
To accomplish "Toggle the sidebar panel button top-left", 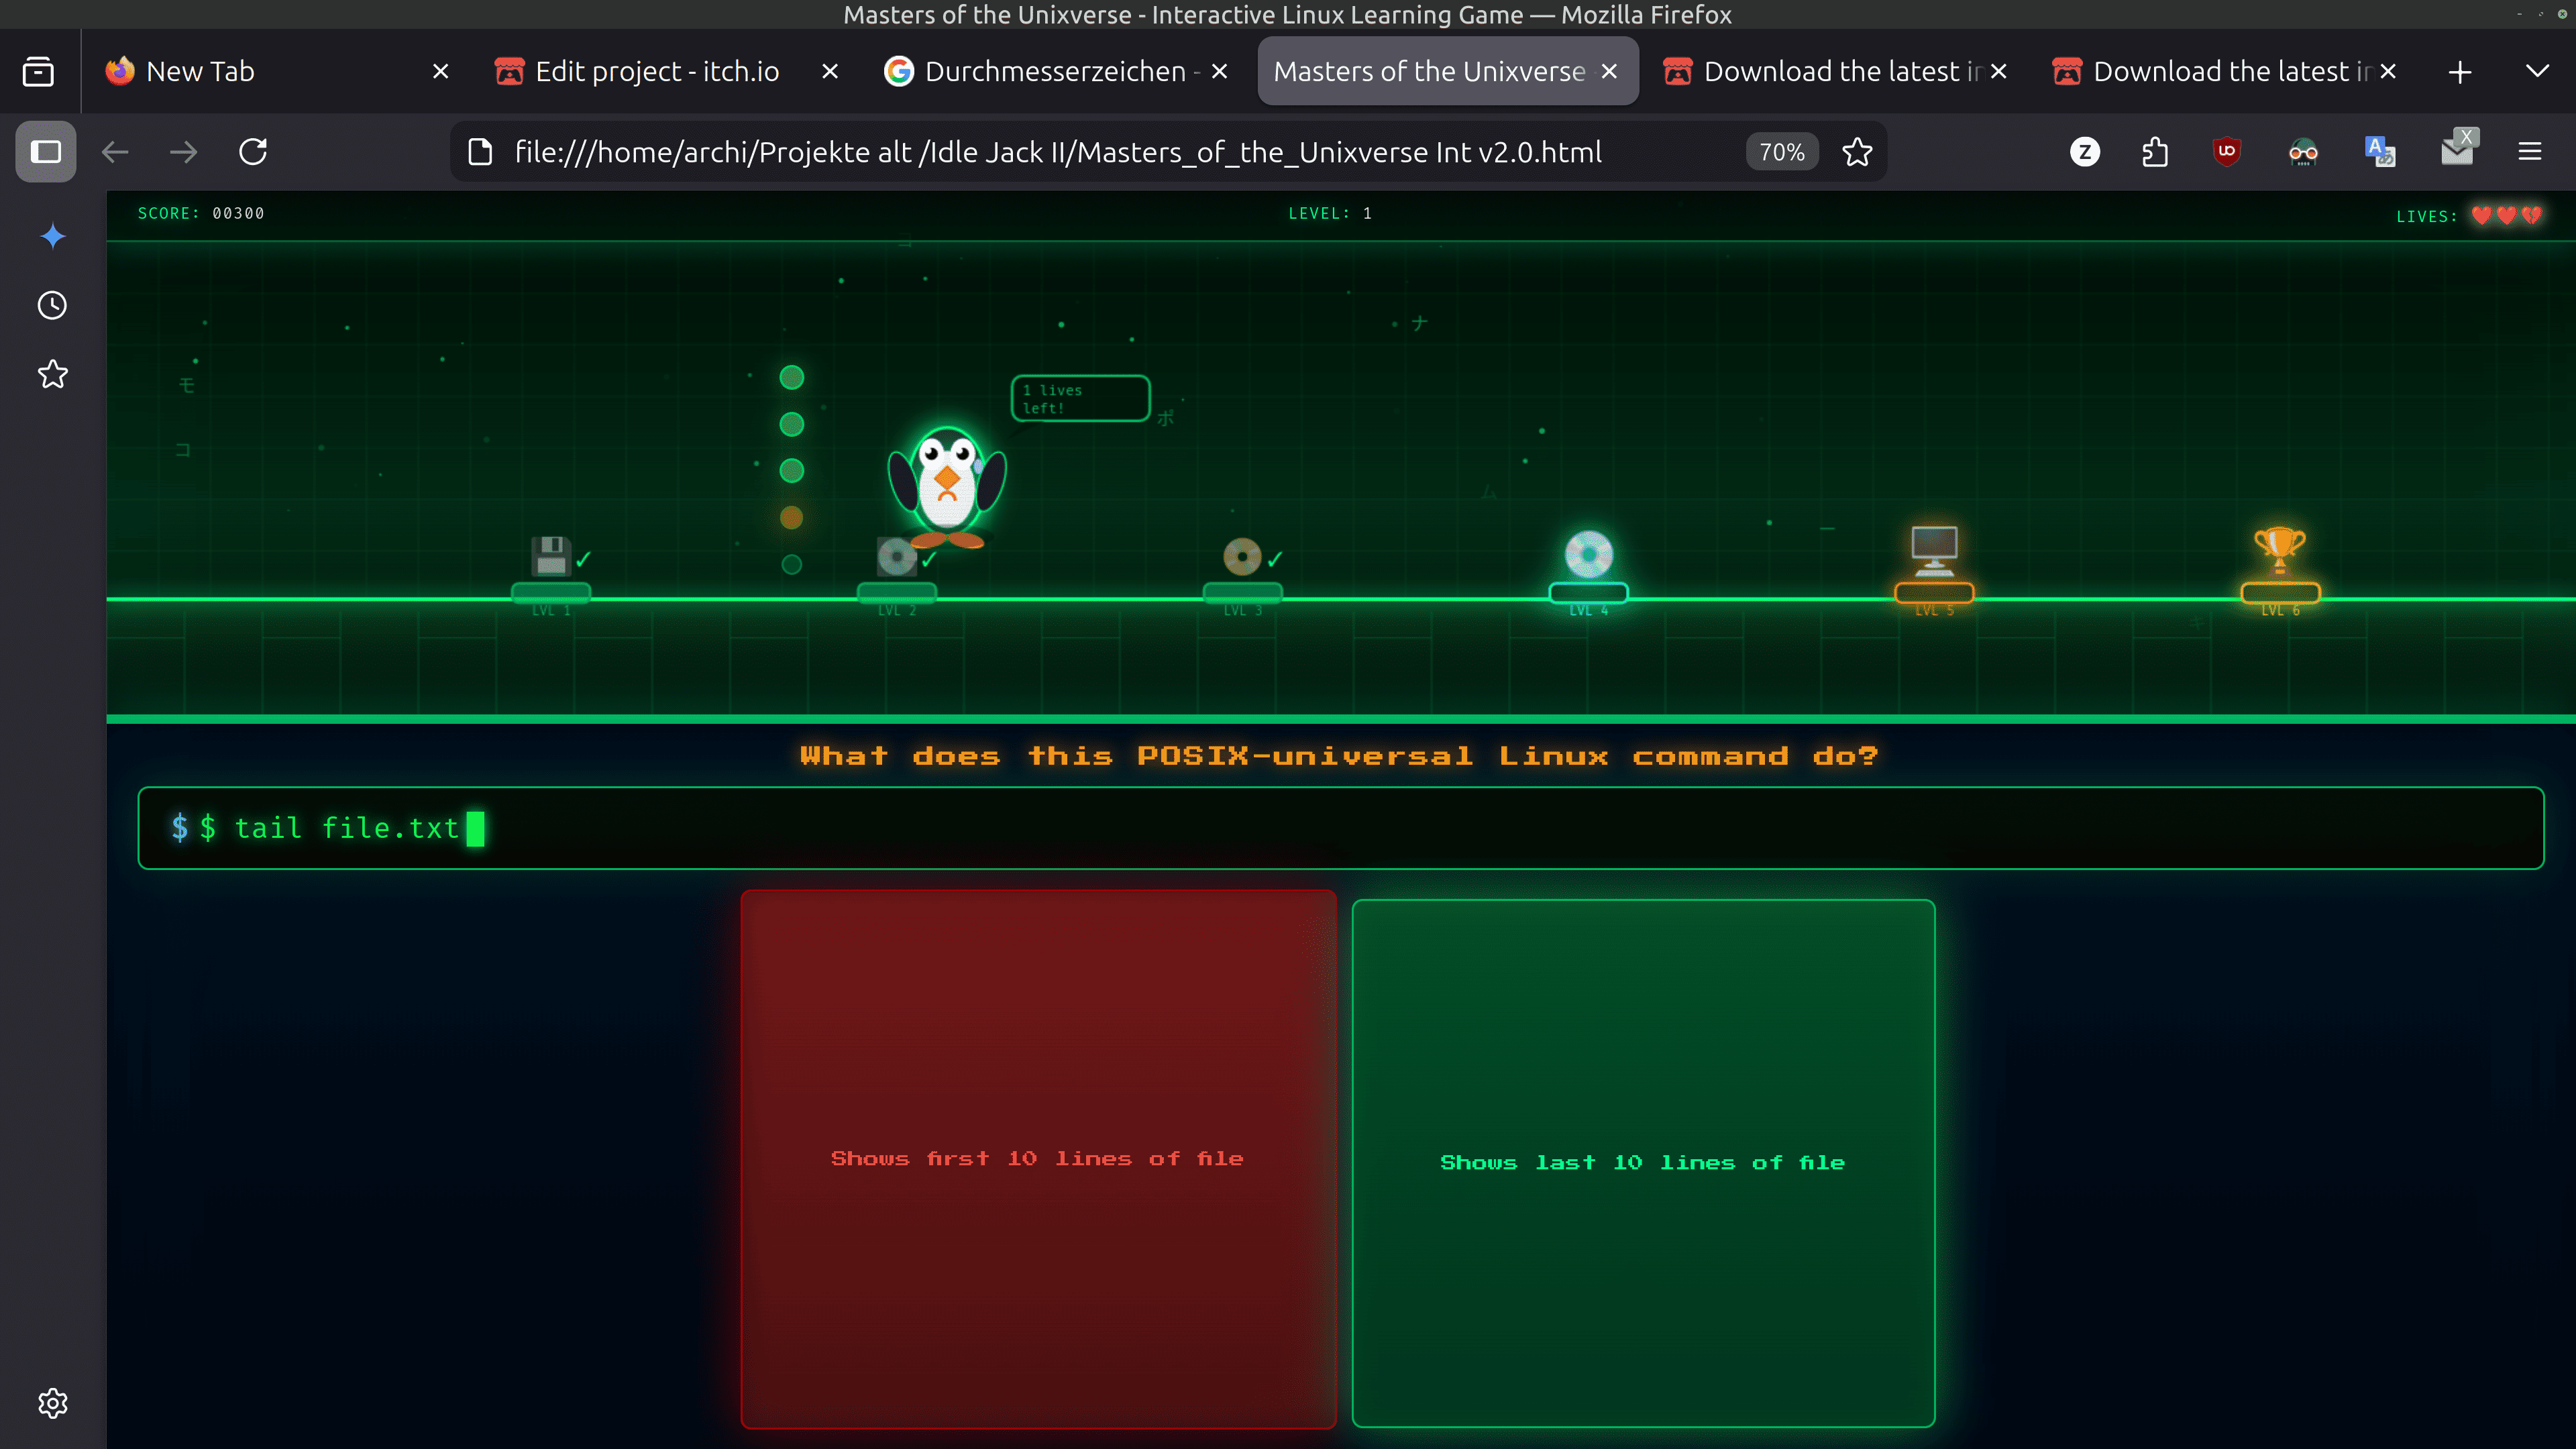I will point(45,151).
